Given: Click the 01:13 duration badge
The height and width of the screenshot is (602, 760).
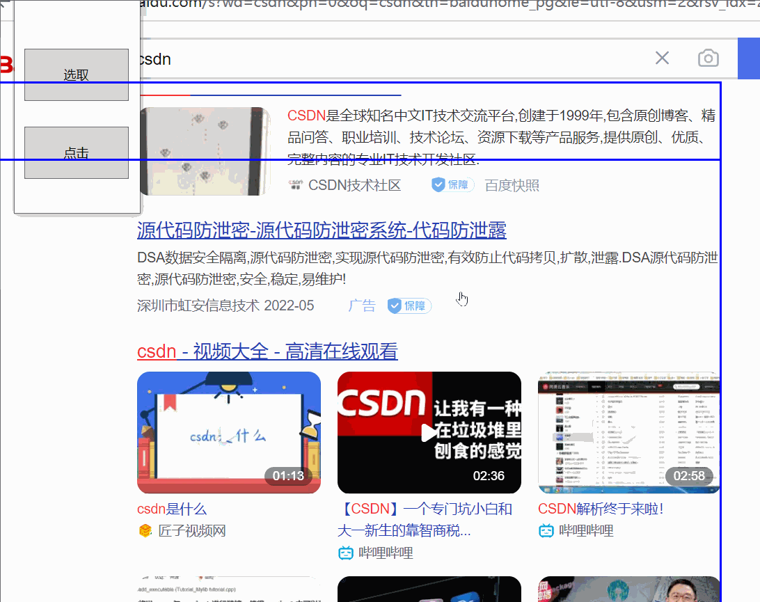Looking at the screenshot, I should click(288, 476).
